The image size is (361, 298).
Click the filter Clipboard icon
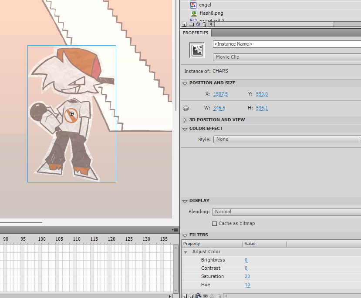click(x=198, y=296)
